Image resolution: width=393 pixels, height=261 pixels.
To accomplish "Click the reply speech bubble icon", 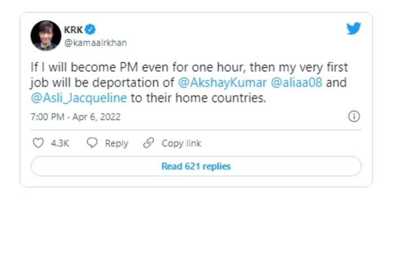I will (92, 143).
